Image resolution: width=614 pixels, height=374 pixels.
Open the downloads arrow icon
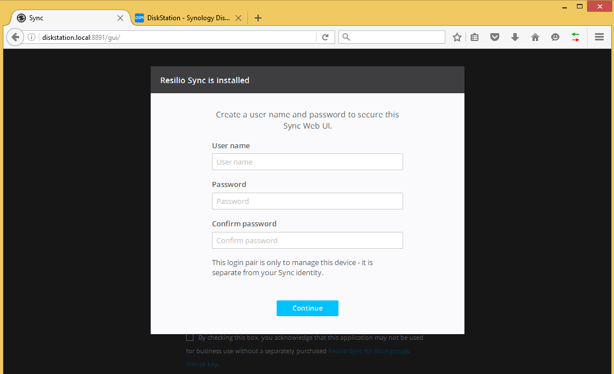[x=515, y=37]
